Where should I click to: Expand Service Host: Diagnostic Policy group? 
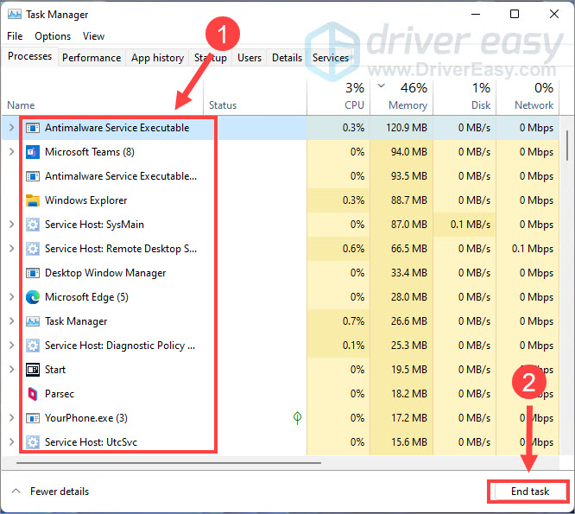pos(12,346)
